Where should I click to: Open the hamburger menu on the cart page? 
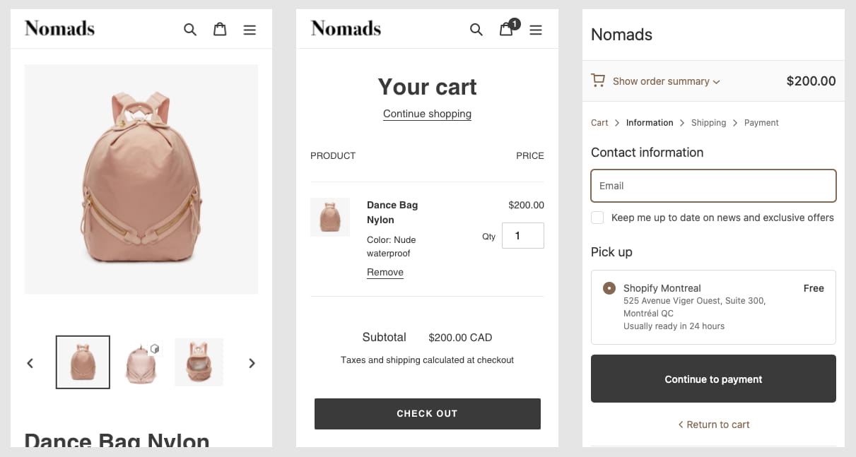click(536, 30)
